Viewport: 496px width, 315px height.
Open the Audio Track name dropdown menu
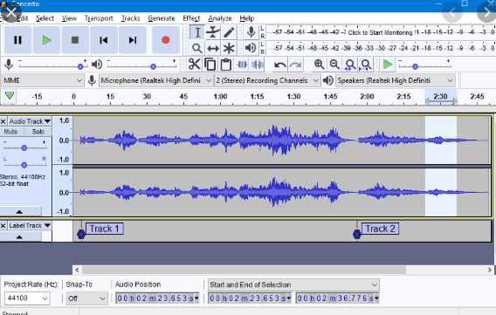30,121
